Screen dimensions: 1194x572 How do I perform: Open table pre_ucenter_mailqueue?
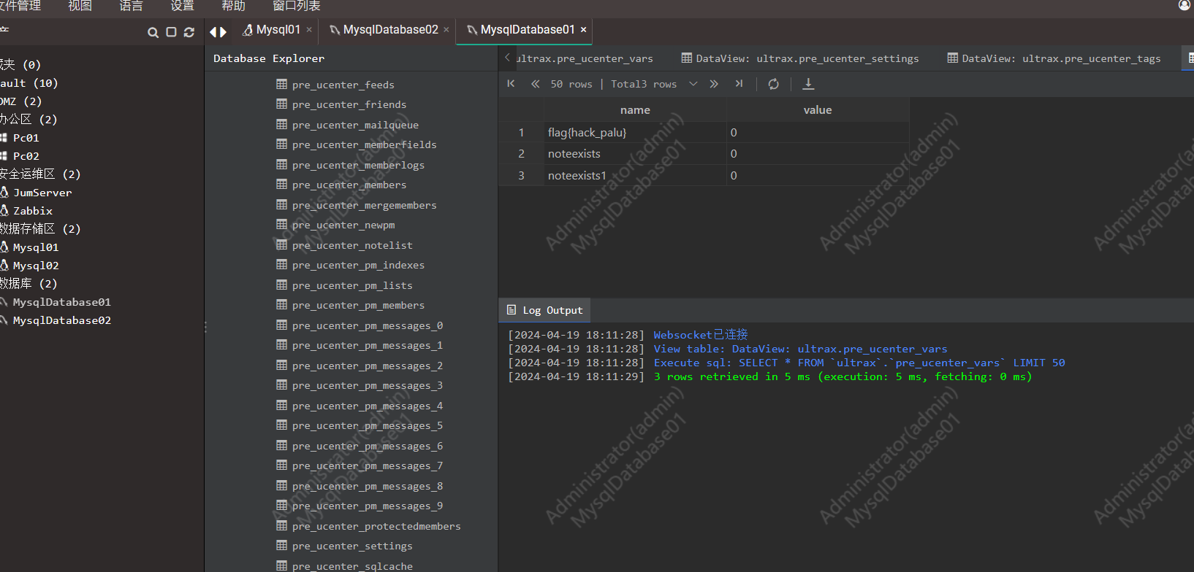(355, 125)
